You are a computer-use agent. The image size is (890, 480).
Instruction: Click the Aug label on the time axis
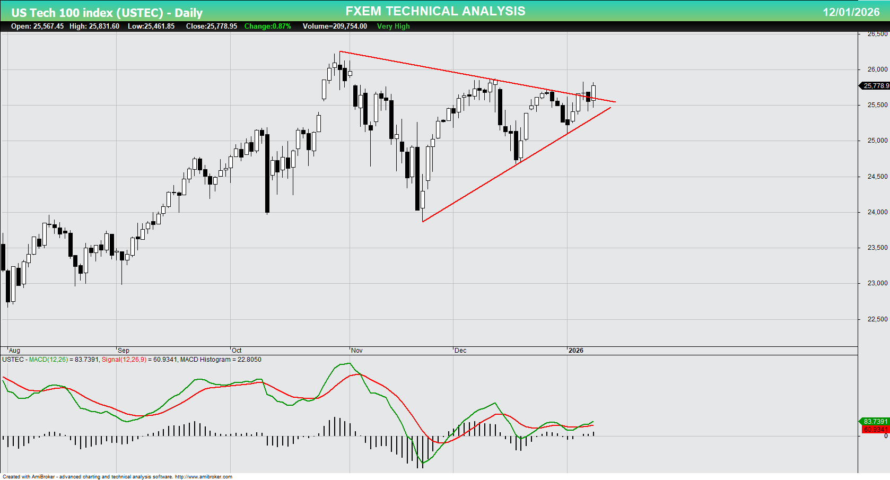[14, 350]
